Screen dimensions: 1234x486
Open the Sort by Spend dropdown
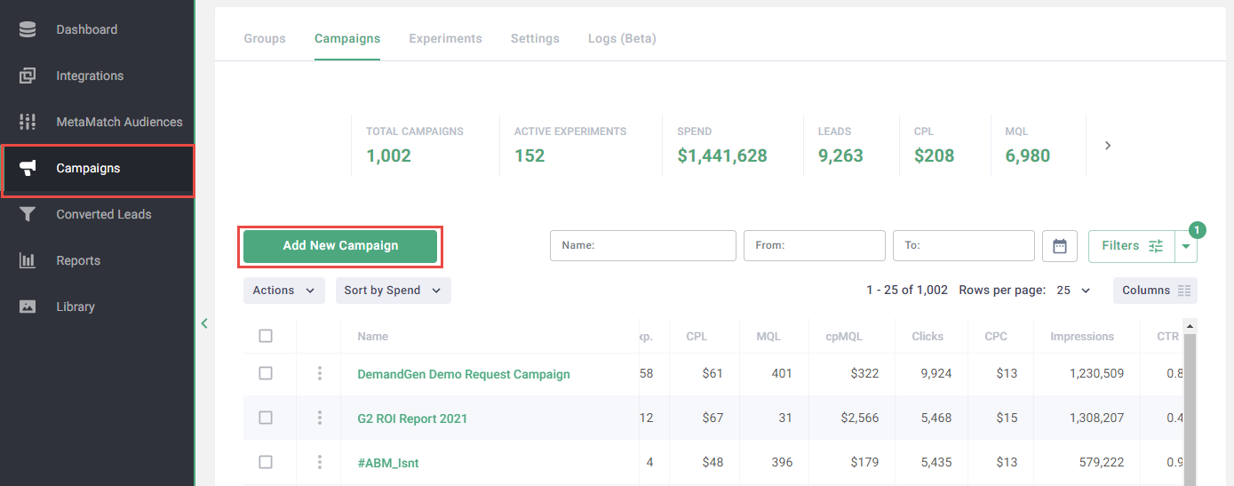pyautogui.click(x=393, y=291)
